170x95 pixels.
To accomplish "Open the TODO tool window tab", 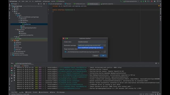I will 15,92.
